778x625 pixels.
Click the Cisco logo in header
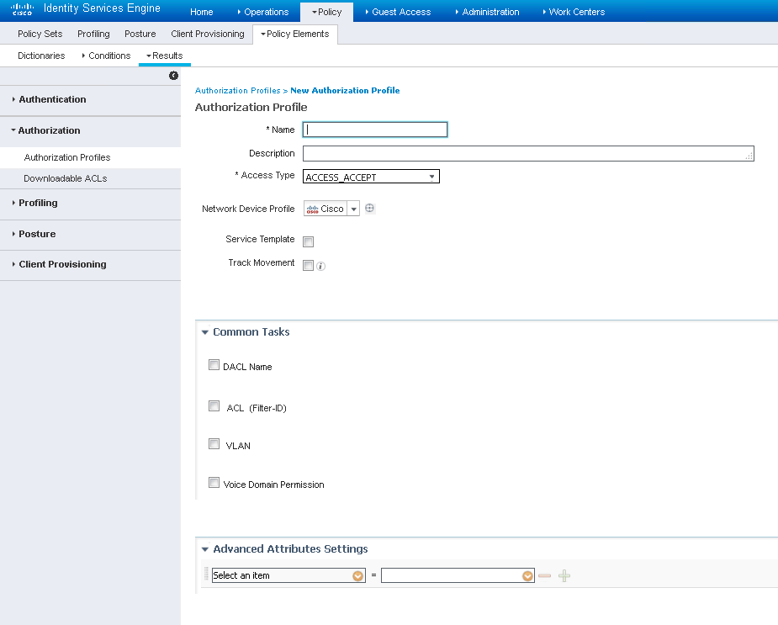click(22, 9)
